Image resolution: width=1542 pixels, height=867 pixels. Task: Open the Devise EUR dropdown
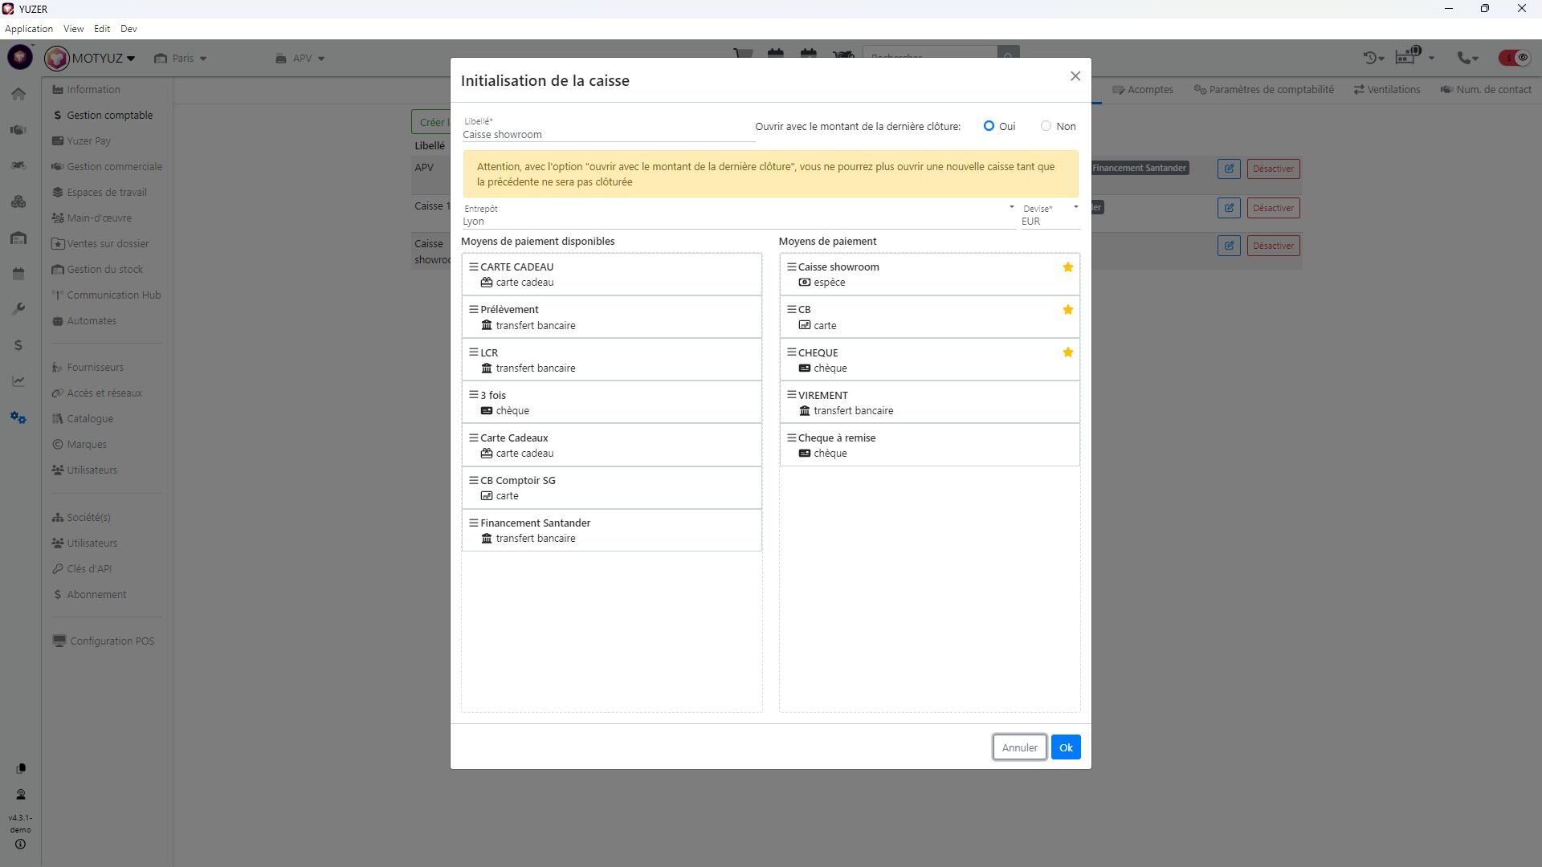[1049, 221]
